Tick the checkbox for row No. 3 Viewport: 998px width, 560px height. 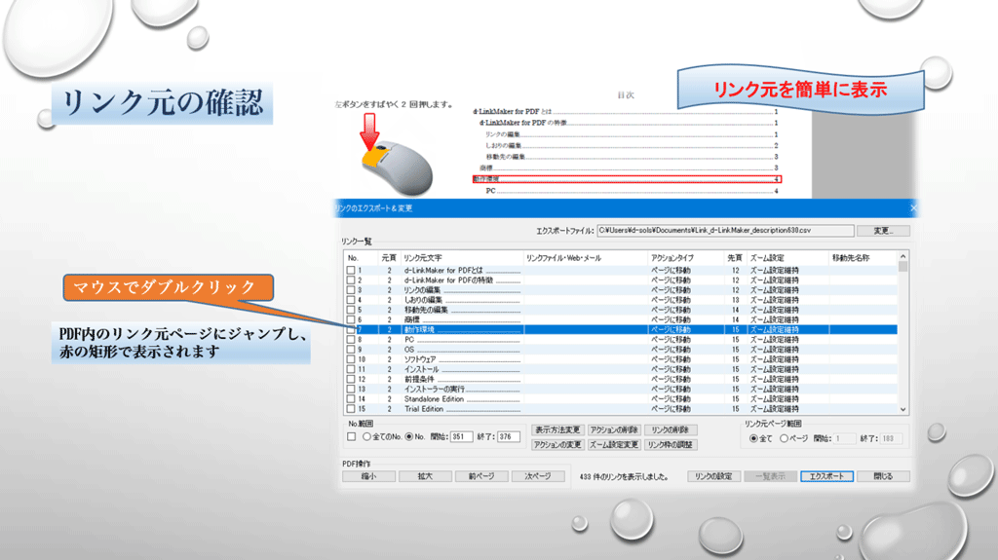(x=351, y=290)
